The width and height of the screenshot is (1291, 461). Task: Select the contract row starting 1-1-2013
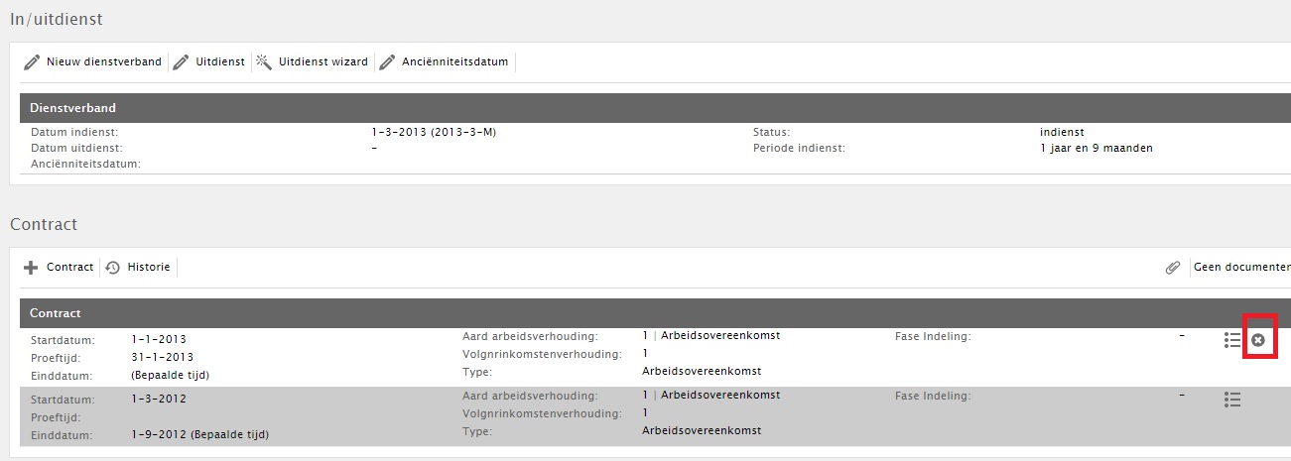click(x=655, y=357)
